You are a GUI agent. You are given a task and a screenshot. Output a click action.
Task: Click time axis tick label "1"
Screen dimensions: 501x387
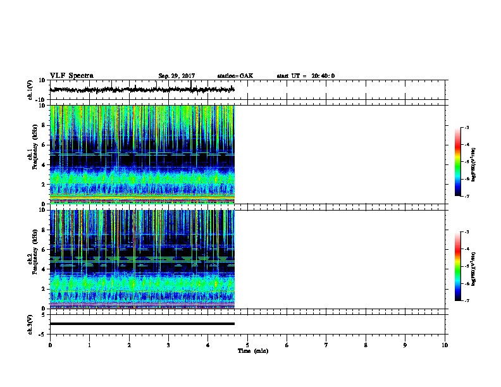(x=89, y=345)
